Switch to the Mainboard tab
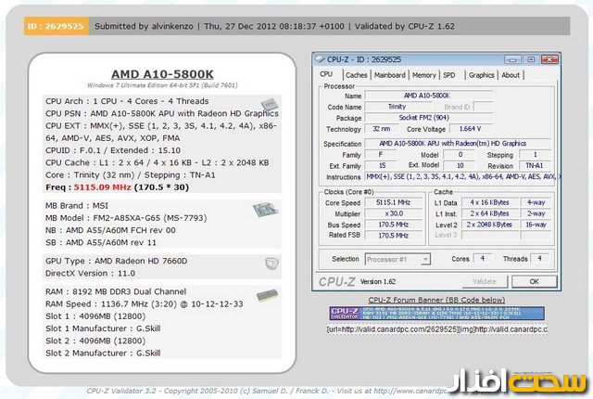Viewport: 593px width, 399px height. [x=389, y=75]
